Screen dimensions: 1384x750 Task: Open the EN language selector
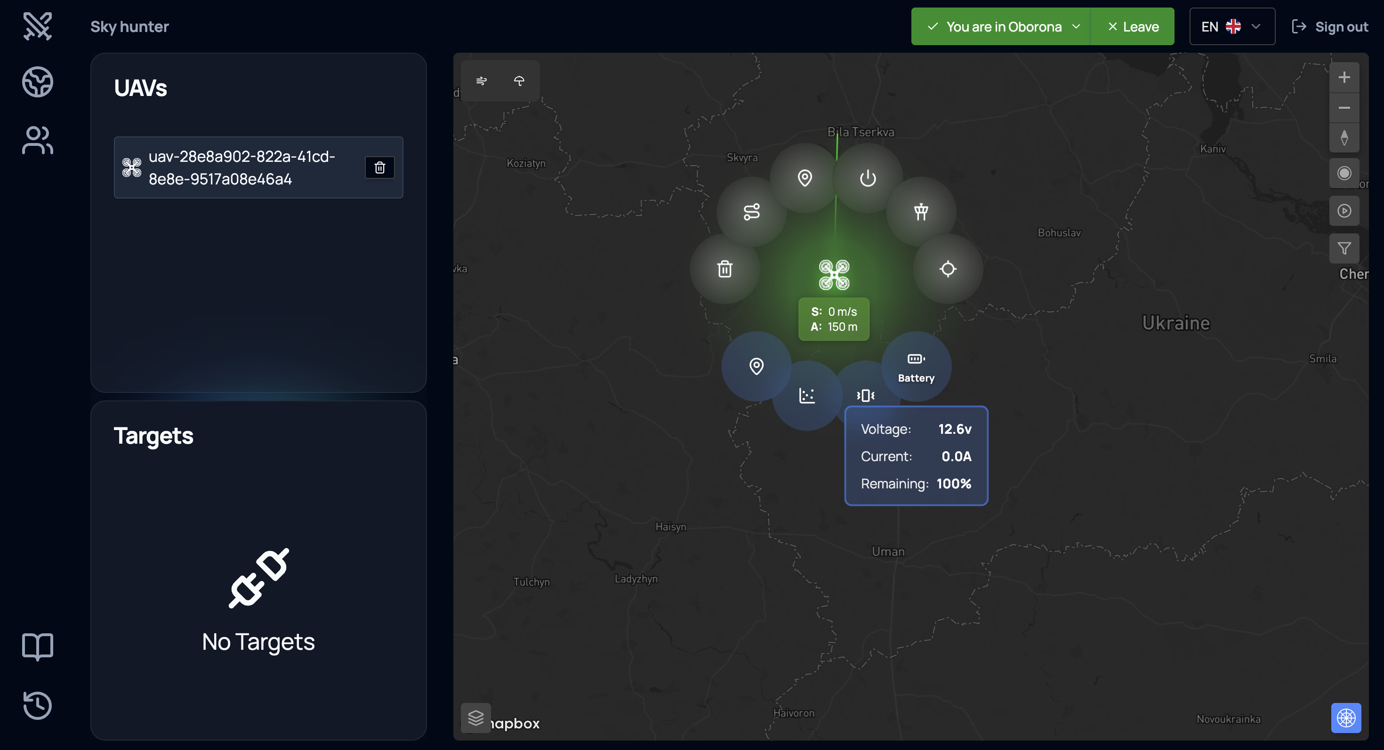click(x=1231, y=27)
